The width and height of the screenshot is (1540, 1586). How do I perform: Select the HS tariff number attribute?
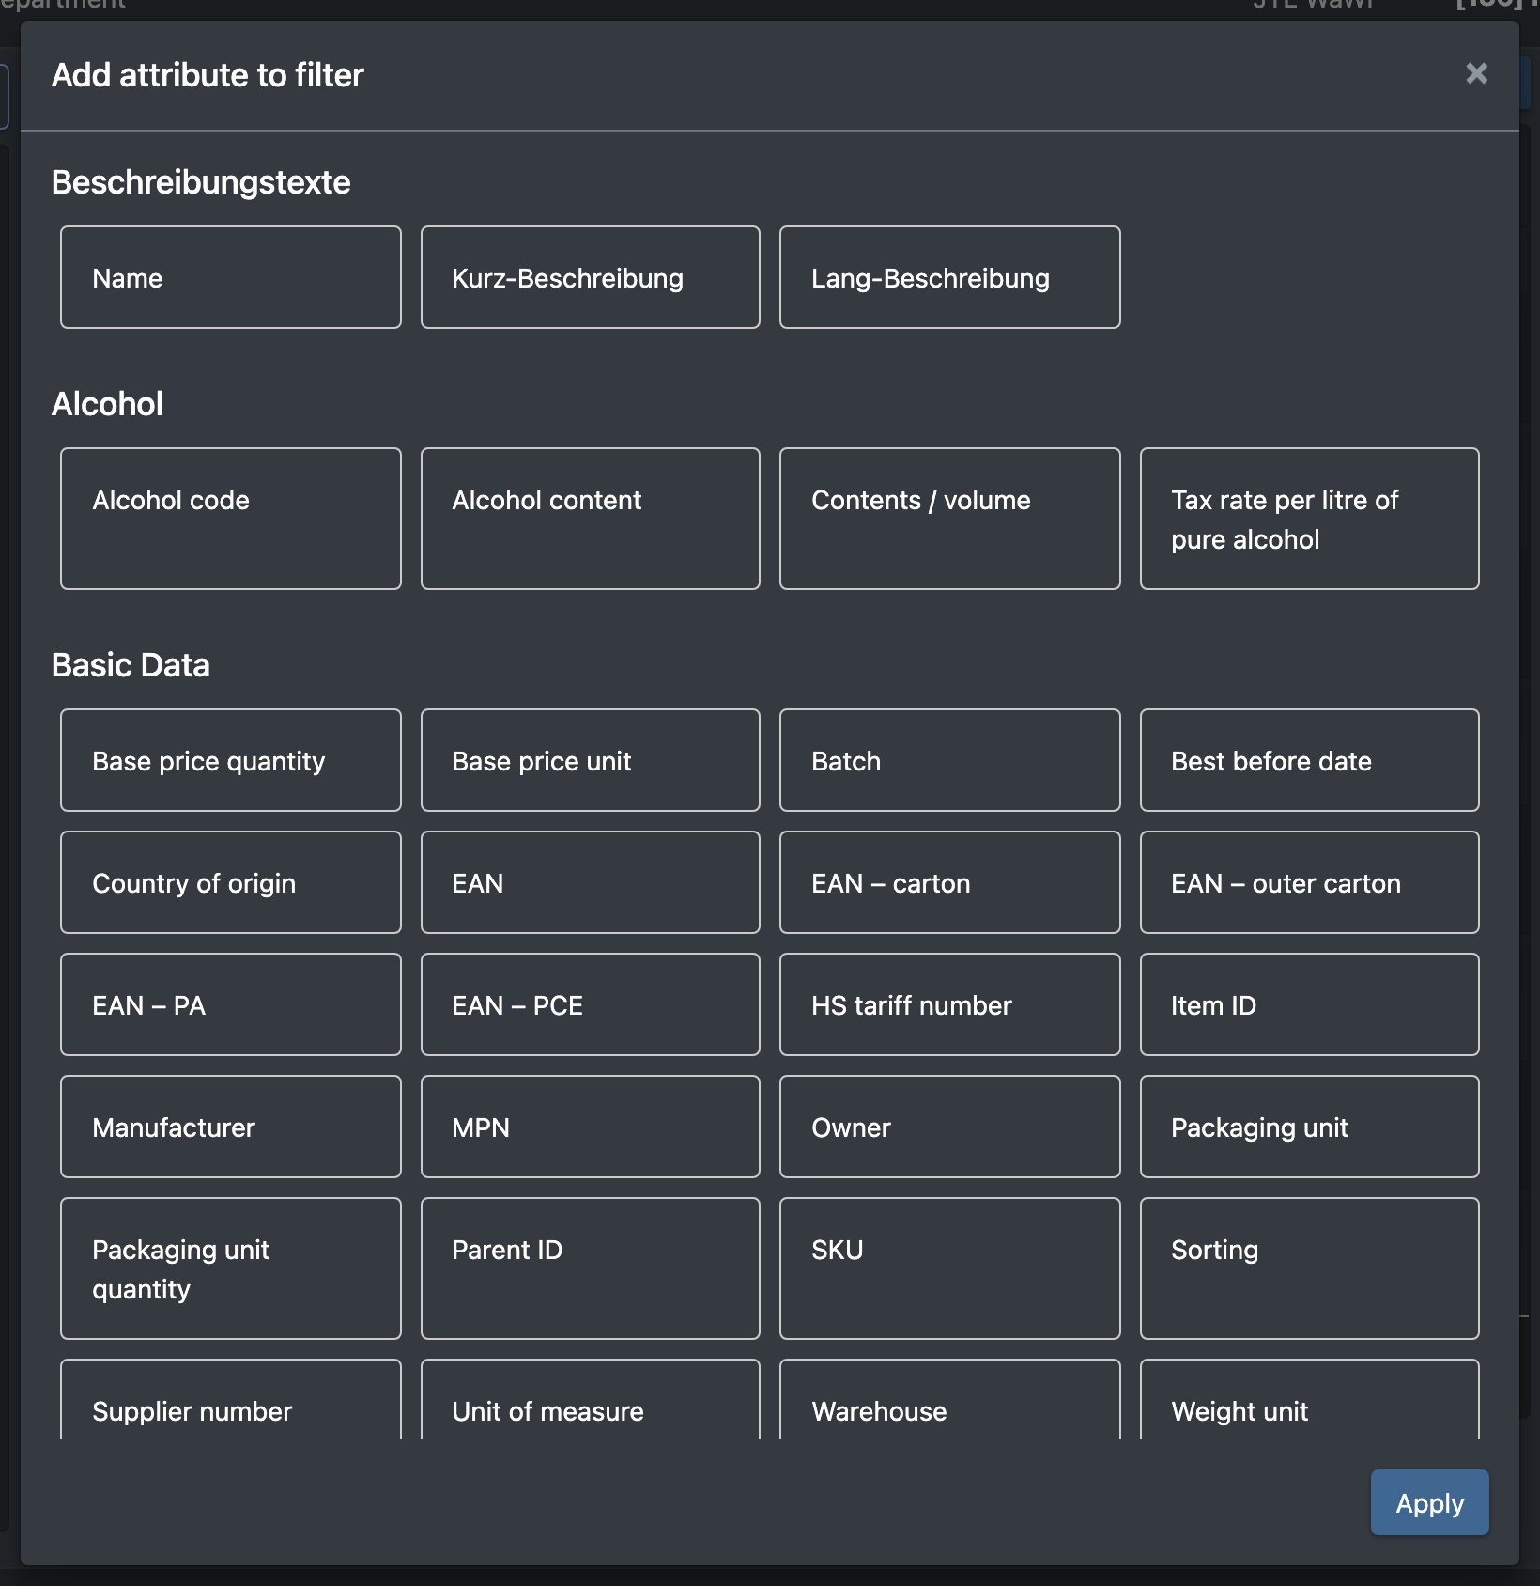(x=950, y=1004)
